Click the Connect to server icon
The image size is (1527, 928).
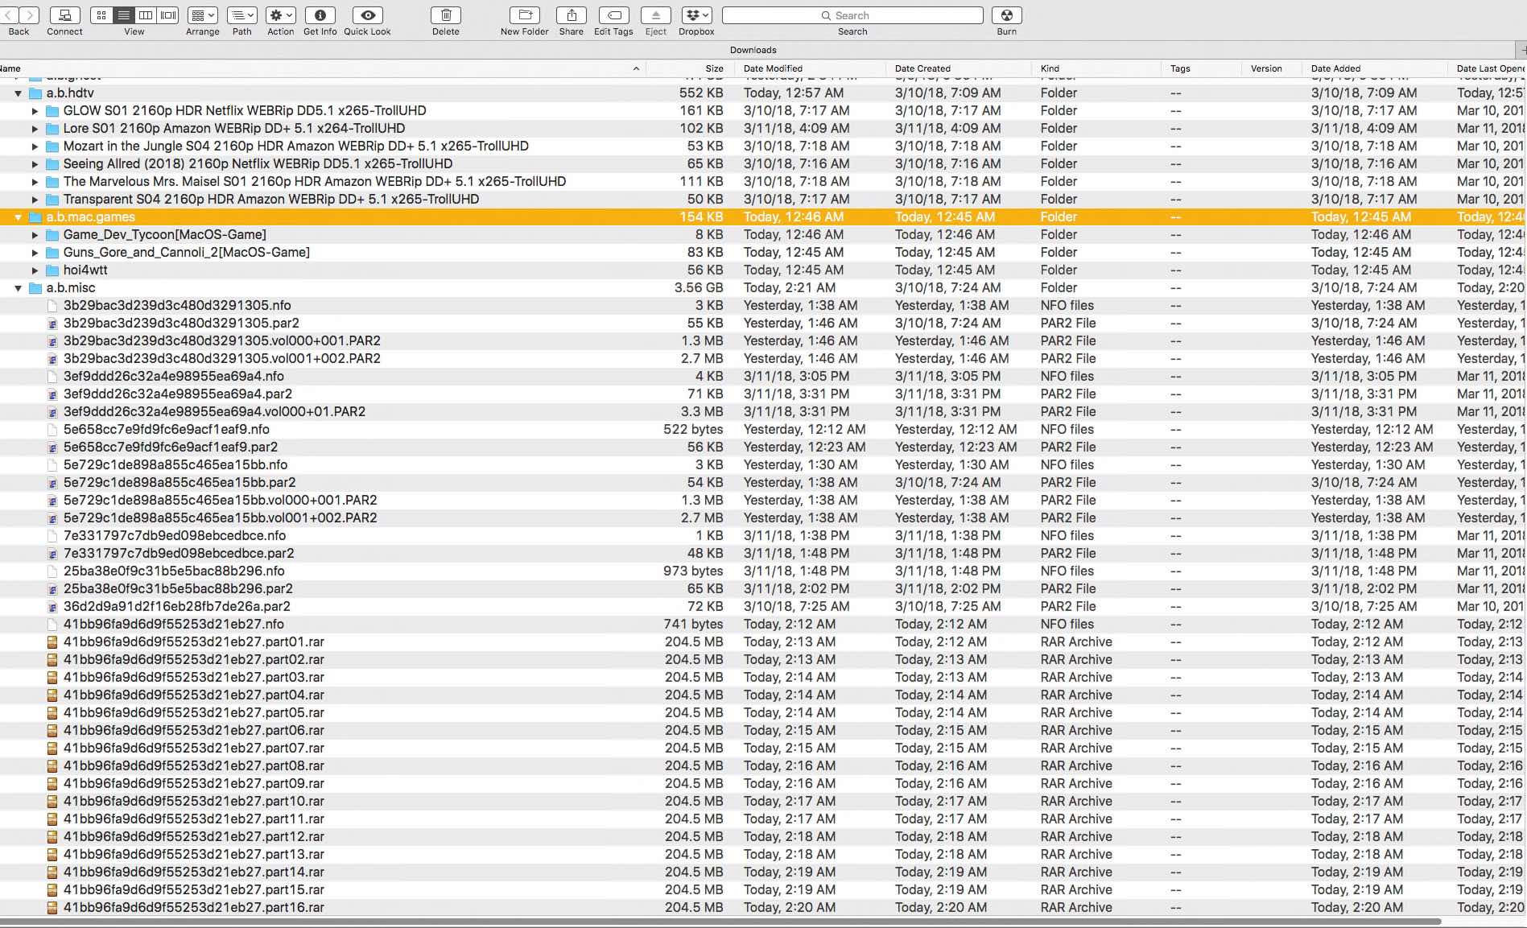coord(64,15)
